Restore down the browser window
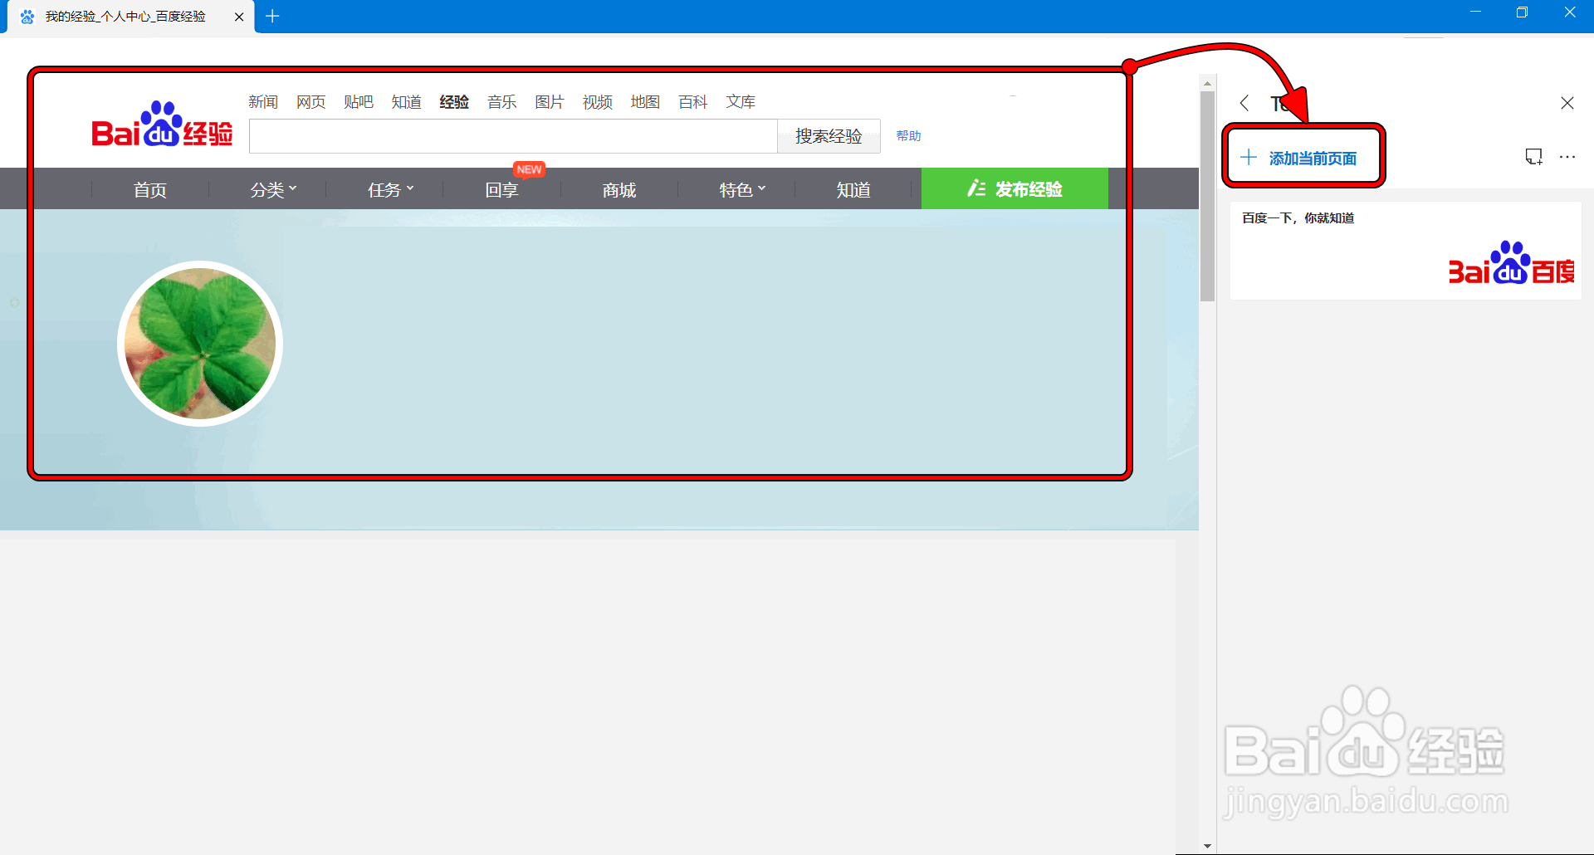The width and height of the screenshot is (1594, 855). coord(1522,12)
